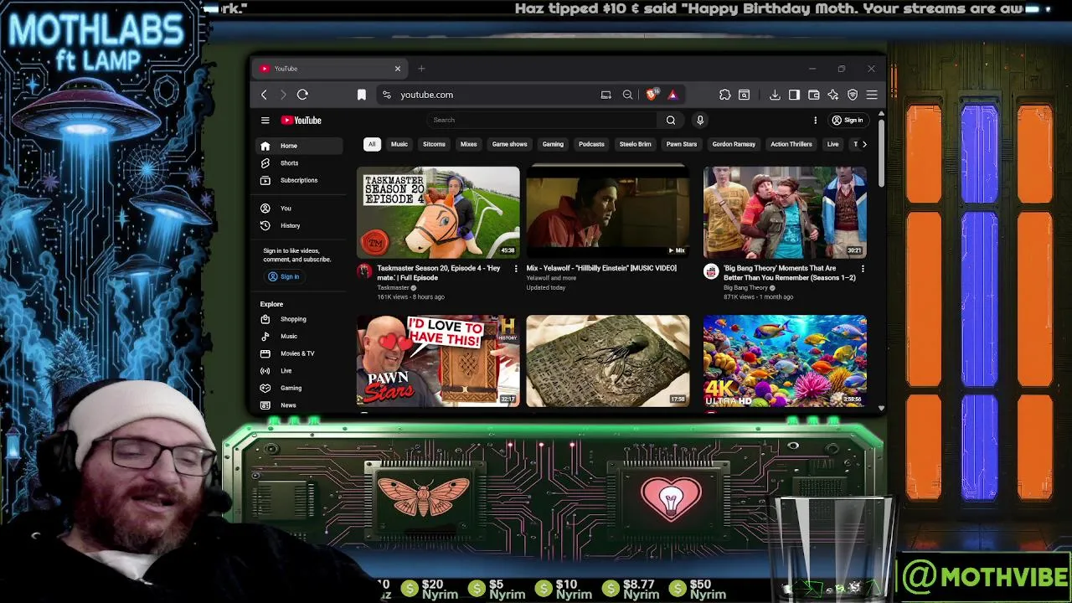Select the Live filter chip
Image resolution: width=1072 pixels, height=603 pixels.
832,144
